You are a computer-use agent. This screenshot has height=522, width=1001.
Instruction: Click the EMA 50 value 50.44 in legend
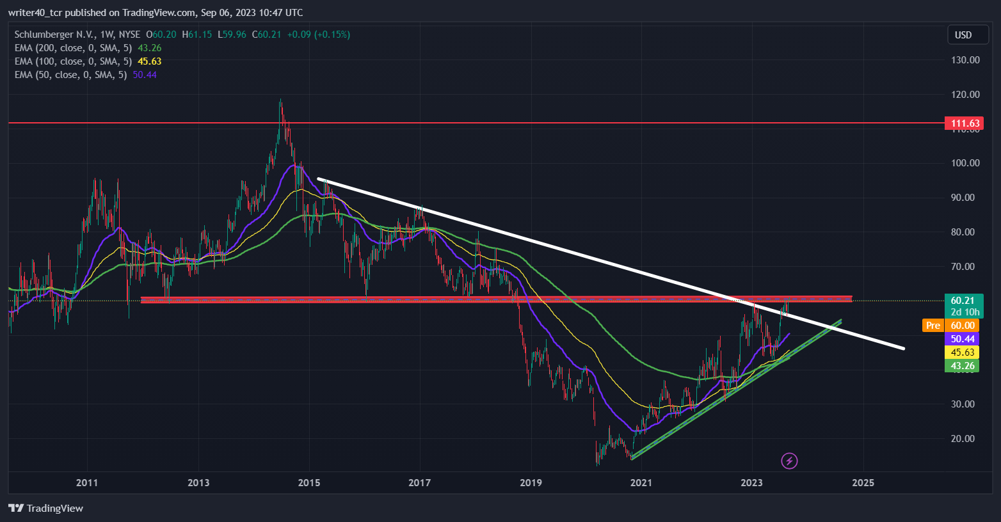(145, 75)
